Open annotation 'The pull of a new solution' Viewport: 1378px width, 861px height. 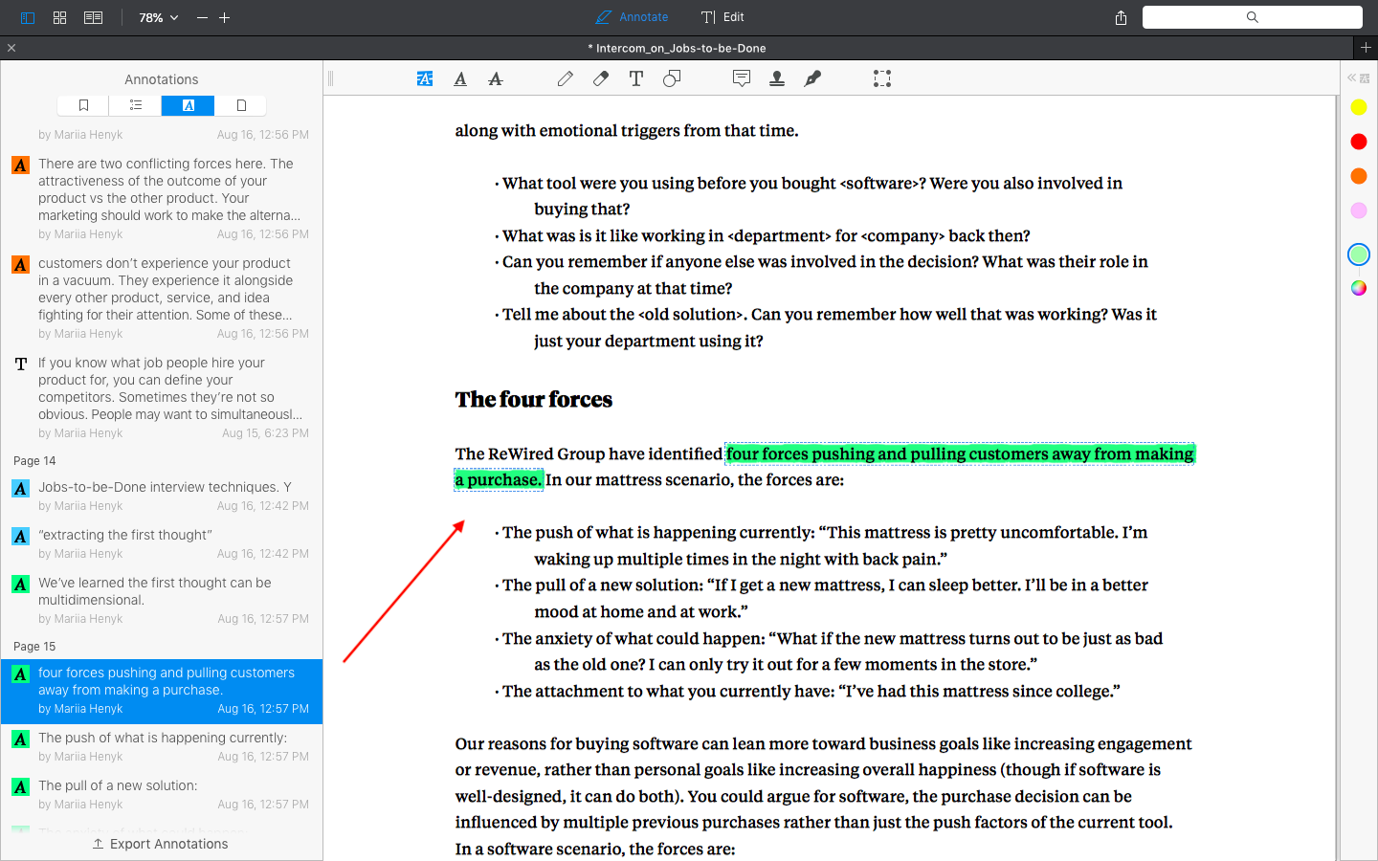[x=162, y=794]
